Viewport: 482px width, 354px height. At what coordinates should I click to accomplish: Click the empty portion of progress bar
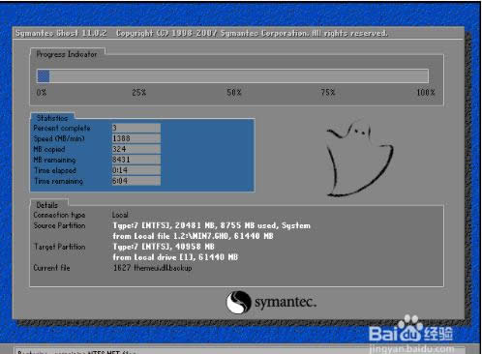(x=239, y=76)
